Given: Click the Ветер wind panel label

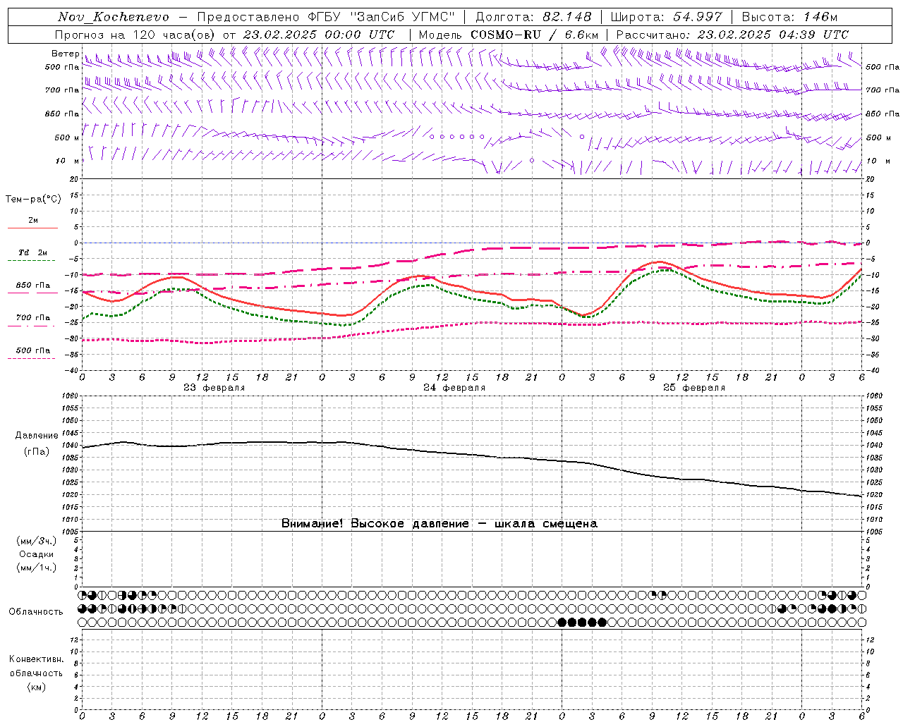Looking at the screenshot, I should click(65, 54).
